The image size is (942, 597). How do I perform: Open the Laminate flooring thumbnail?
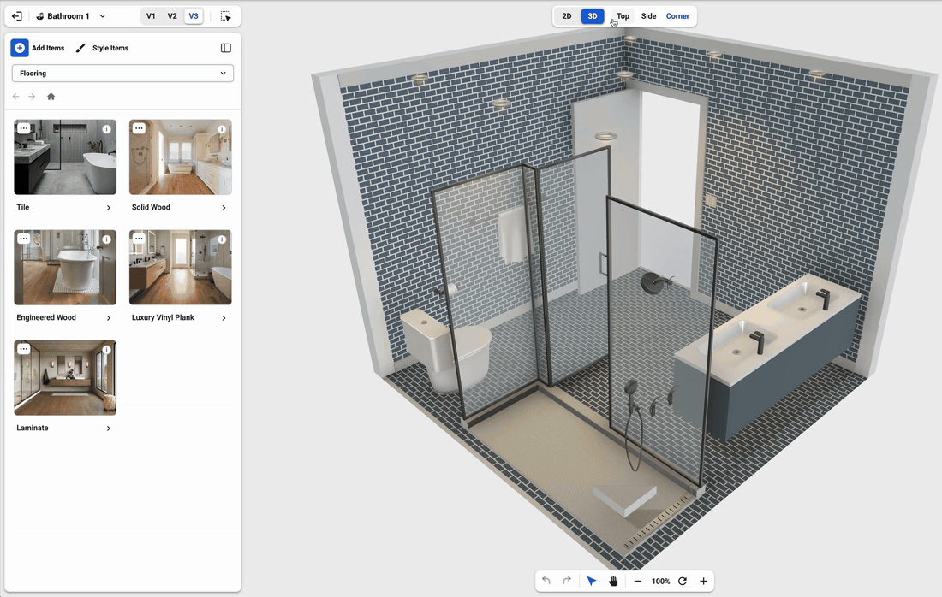click(x=65, y=378)
